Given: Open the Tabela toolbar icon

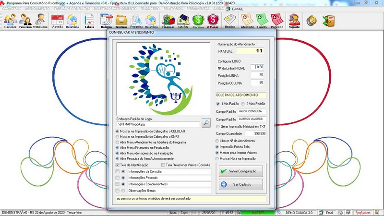Looking at the screenshot, I should 89,21.
